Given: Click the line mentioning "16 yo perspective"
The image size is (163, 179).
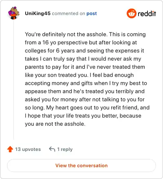Looking at the screenshot, I should coord(81,42).
